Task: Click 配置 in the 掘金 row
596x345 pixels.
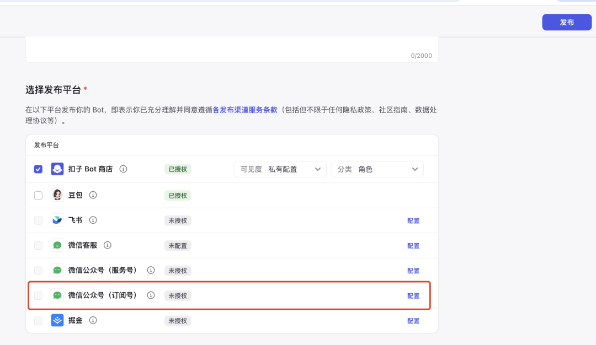Action: tap(413, 321)
